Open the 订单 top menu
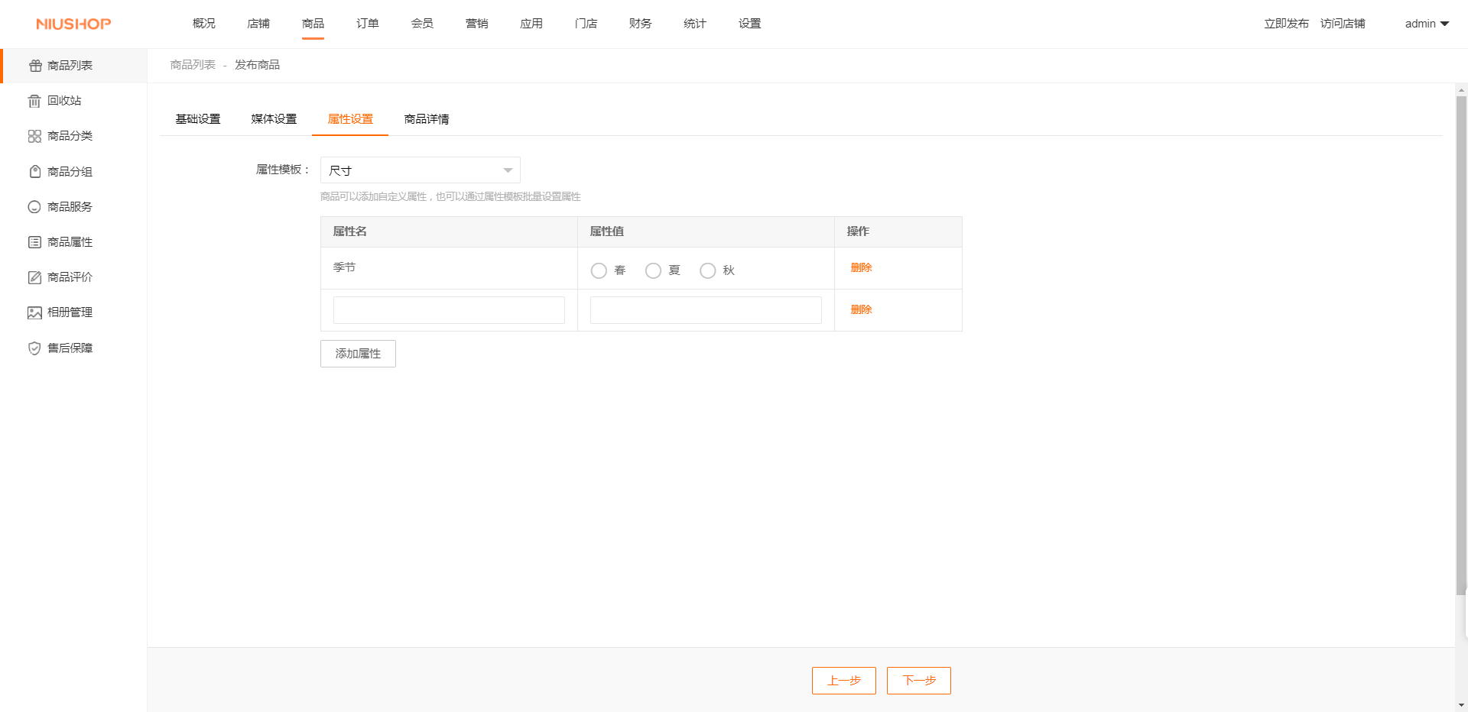This screenshot has width=1468, height=712. tap(368, 24)
